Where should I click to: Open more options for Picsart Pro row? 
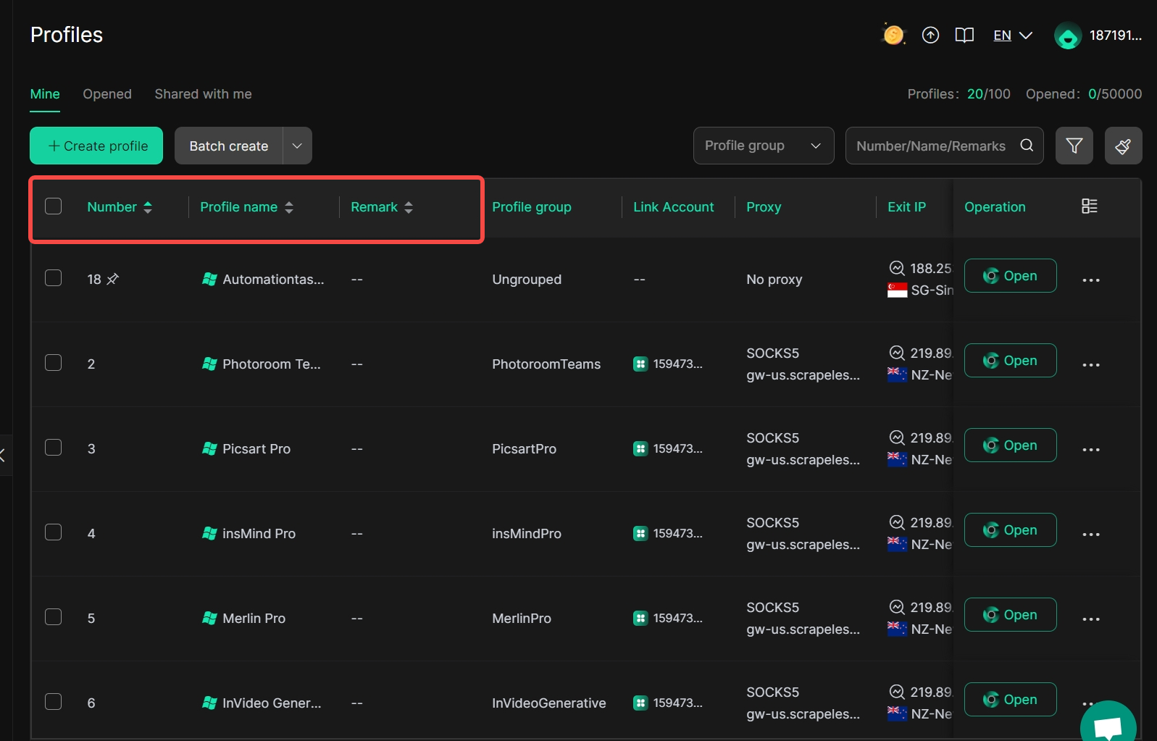1091,450
